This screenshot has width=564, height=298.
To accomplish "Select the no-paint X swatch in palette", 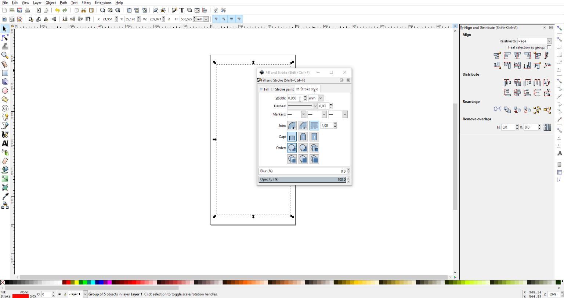I will (x=3, y=282).
